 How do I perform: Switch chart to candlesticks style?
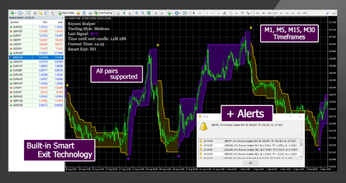(x=124, y=13)
